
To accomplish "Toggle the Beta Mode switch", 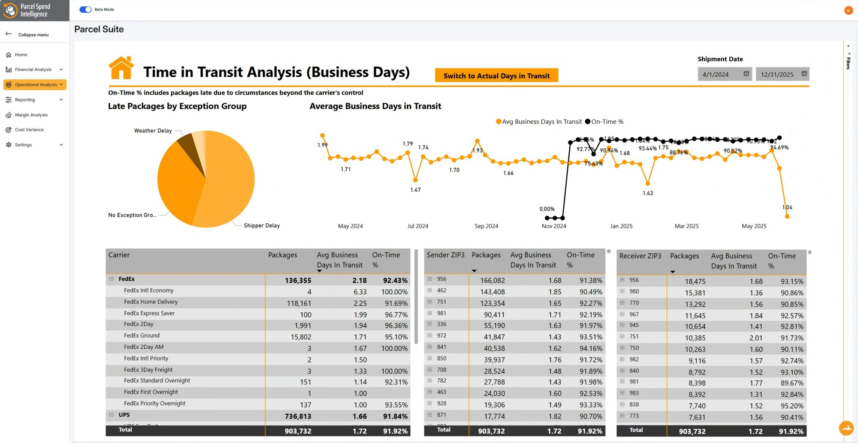I will pos(85,9).
